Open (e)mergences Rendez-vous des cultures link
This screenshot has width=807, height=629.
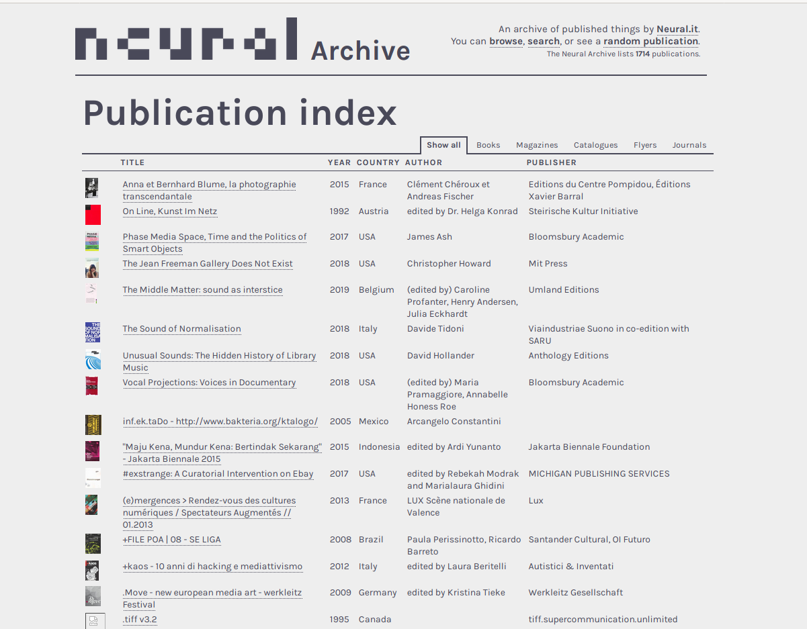[x=209, y=513]
